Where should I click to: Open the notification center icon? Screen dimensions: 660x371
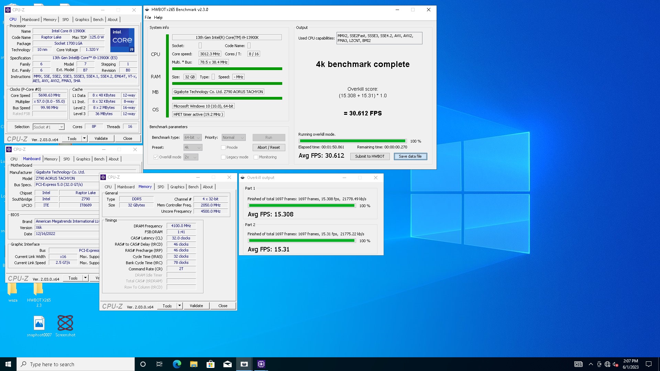click(x=649, y=364)
